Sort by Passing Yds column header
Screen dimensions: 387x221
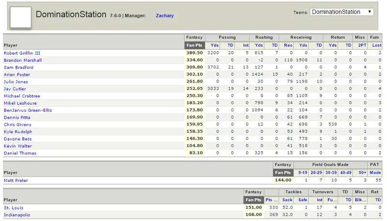214,45
